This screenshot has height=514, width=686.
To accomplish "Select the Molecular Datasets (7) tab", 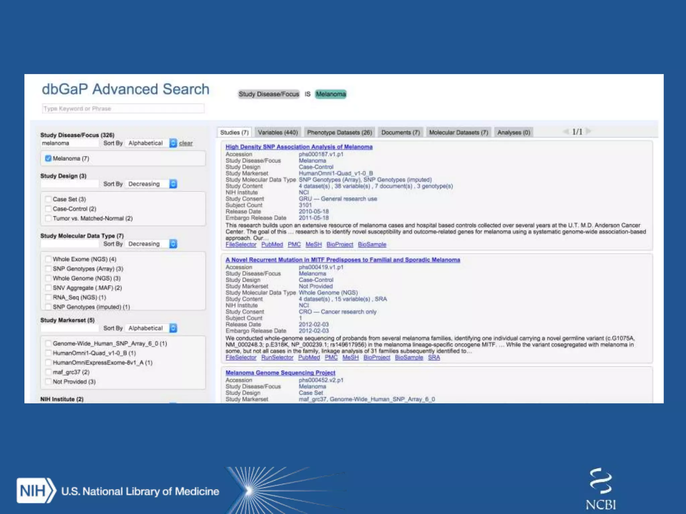I will click(x=458, y=133).
